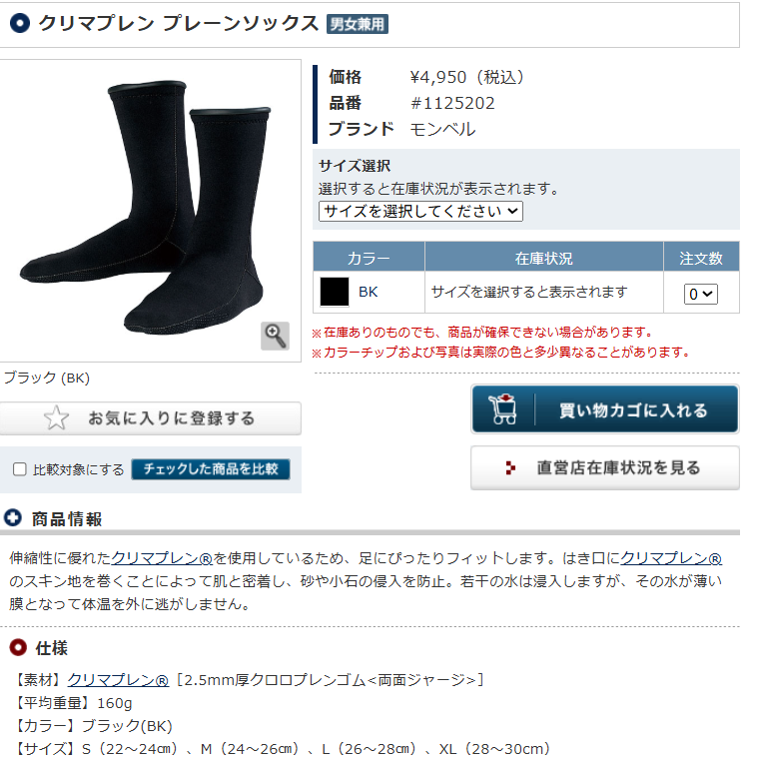Viewport: 764px width, 766px height.
Task: Click the 男女兼用 badge
Action: [358, 24]
